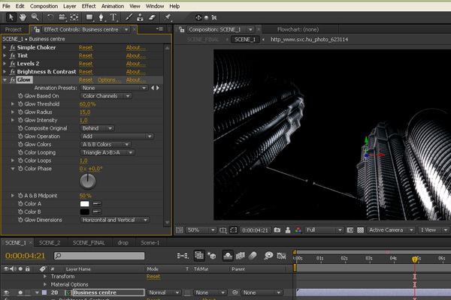Open composition mini-flowchart icon in timeline
The height and width of the screenshot is (300, 451).
point(183,256)
